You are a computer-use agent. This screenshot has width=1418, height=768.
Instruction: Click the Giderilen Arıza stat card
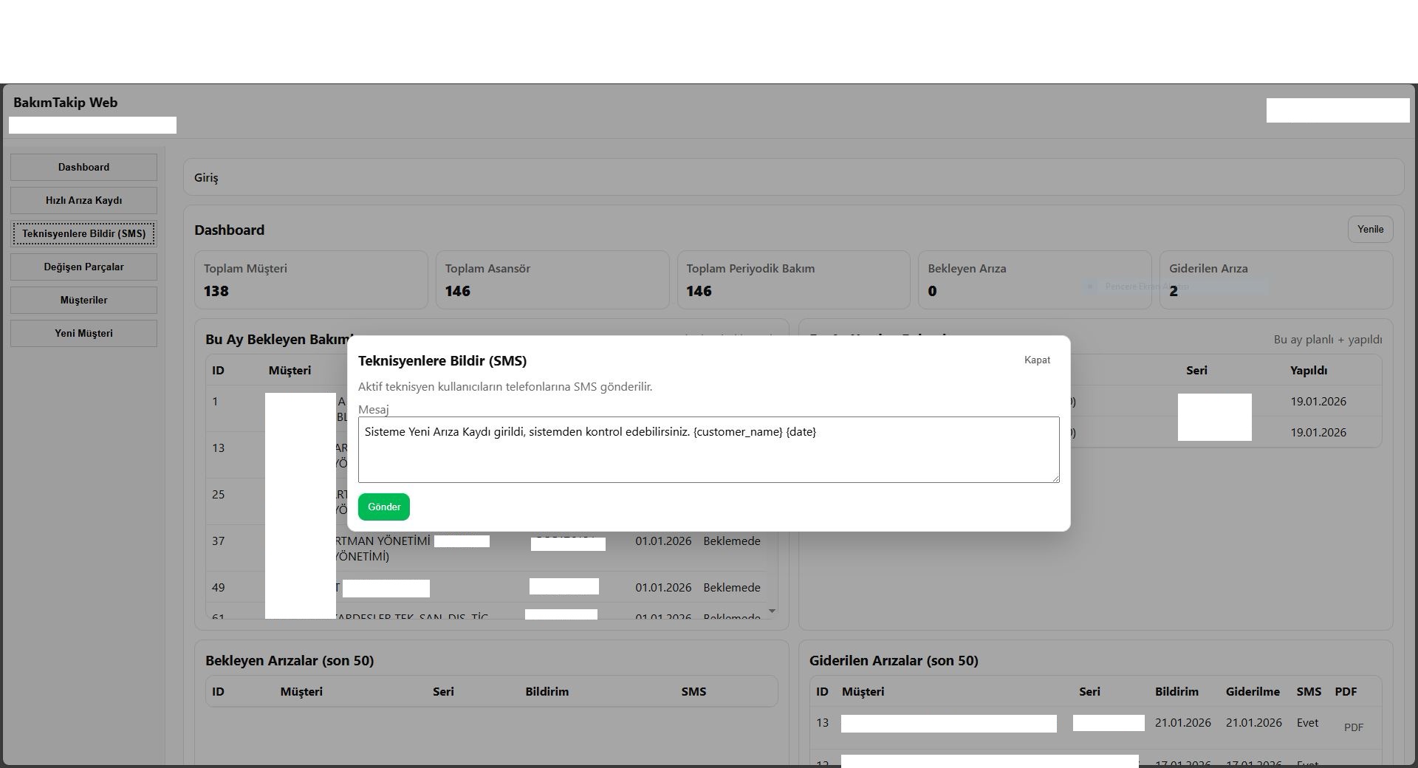tap(1275, 280)
